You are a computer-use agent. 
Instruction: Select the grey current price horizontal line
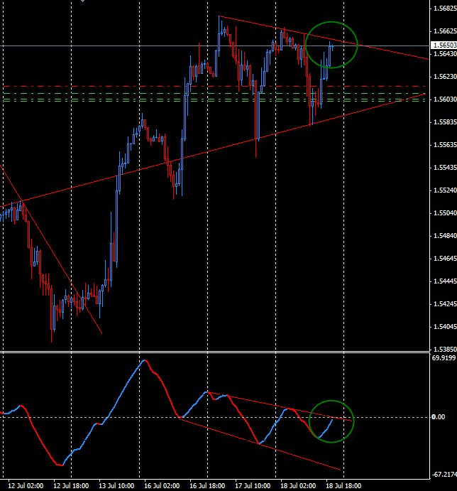click(x=215, y=46)
